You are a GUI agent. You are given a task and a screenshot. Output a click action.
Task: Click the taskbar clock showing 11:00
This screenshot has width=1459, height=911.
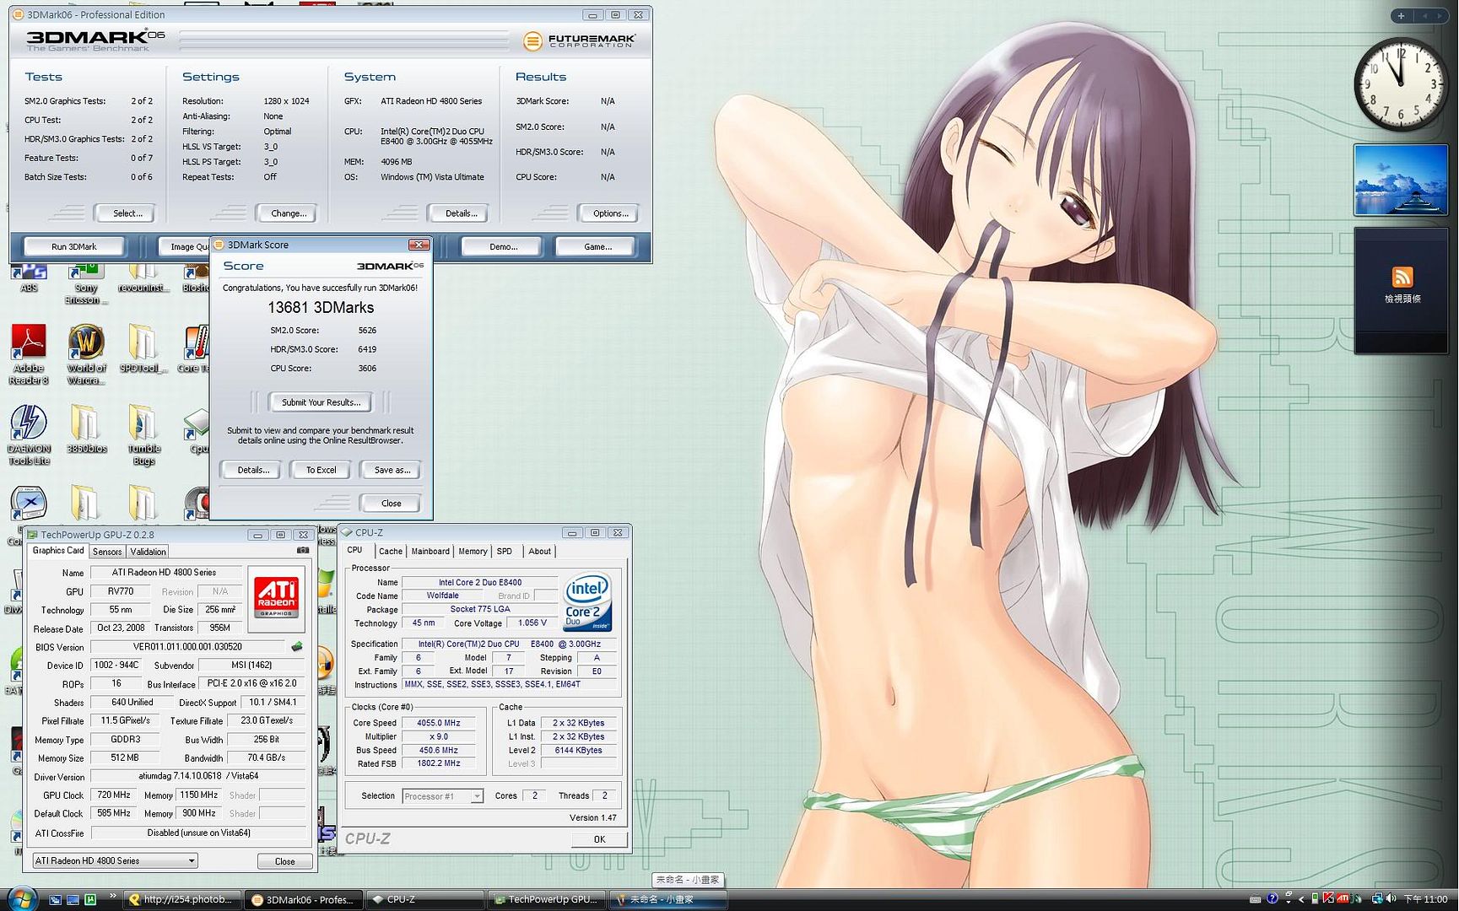click(1425, 899)
